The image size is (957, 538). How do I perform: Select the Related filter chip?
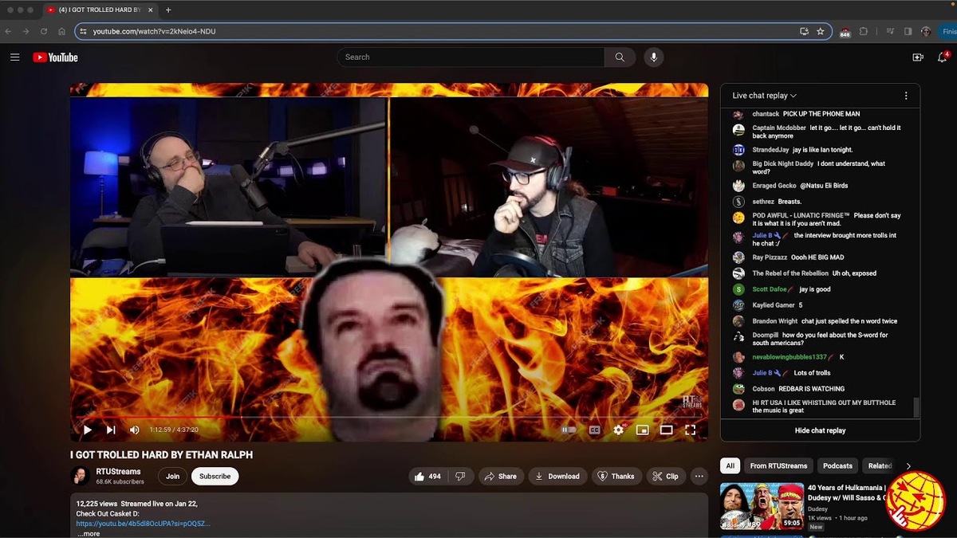coord(880,465)
